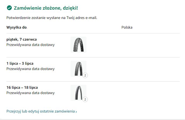Click the "1 lipca – 3 lipca" delivery date
The height and width of the screenshot is (120, 185).
pyautogui.click(x=20, y=63)
